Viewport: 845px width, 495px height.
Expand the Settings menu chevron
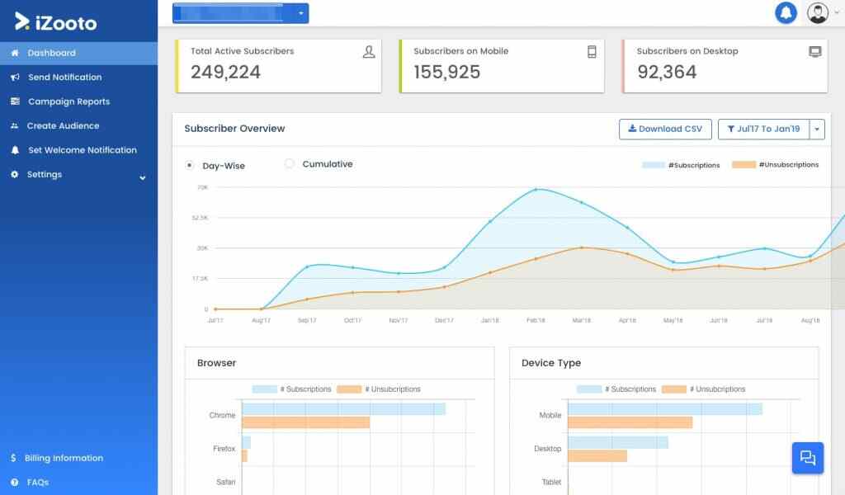142,177
